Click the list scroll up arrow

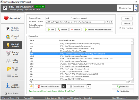coord(132,40)
